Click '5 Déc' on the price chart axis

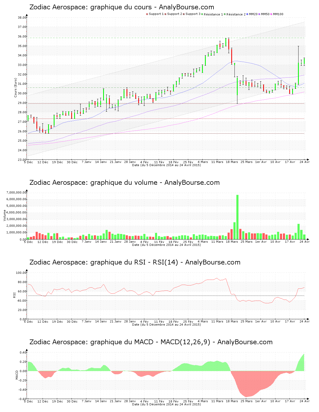tap(28, 162)
